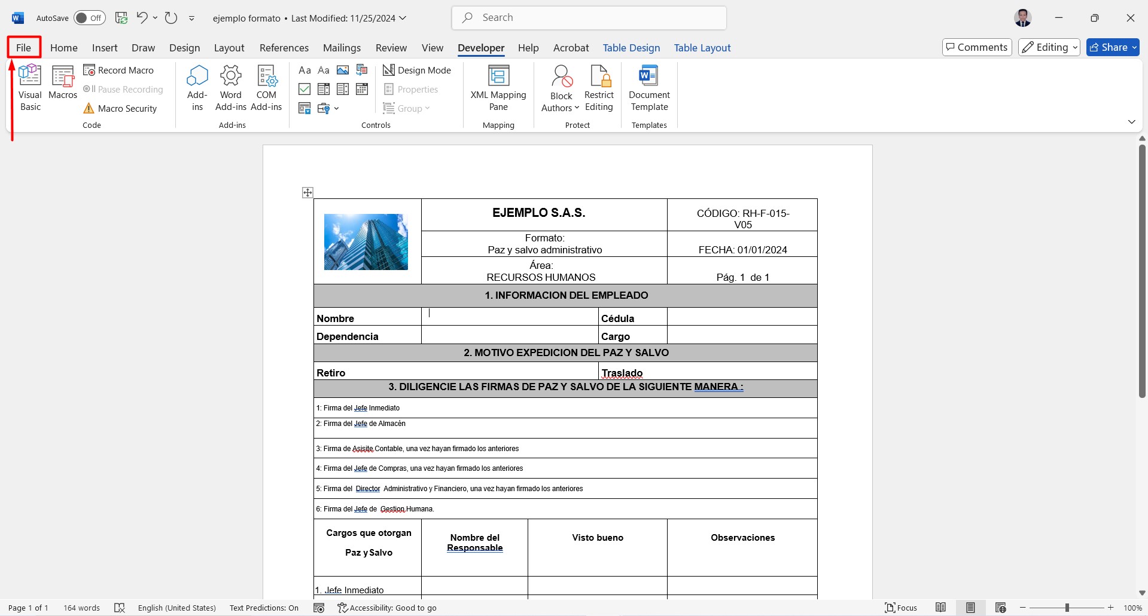Screen dimensions: 1148x616
Task: Open the Document Template dialog
Action: (649, 88)
